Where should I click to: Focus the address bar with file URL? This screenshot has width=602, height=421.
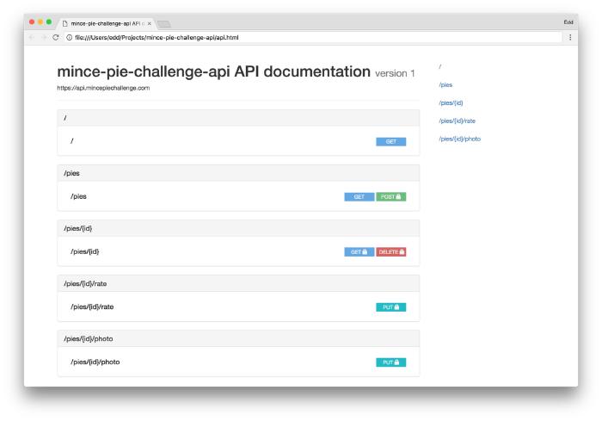click(312, 37)
